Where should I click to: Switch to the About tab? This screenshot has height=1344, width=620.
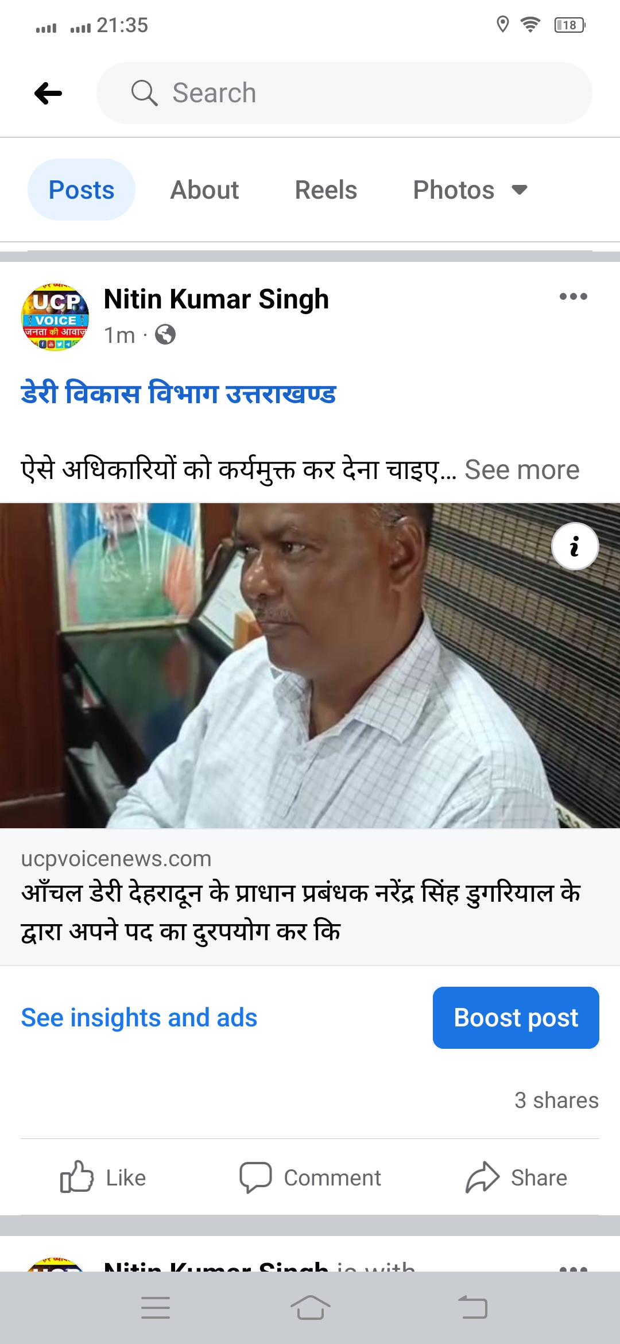pos(204,190)
